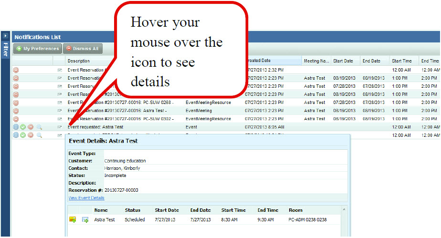Expand the Filter panel arrow
This screenshot has width=441, height=238.
tap(5, 36)
